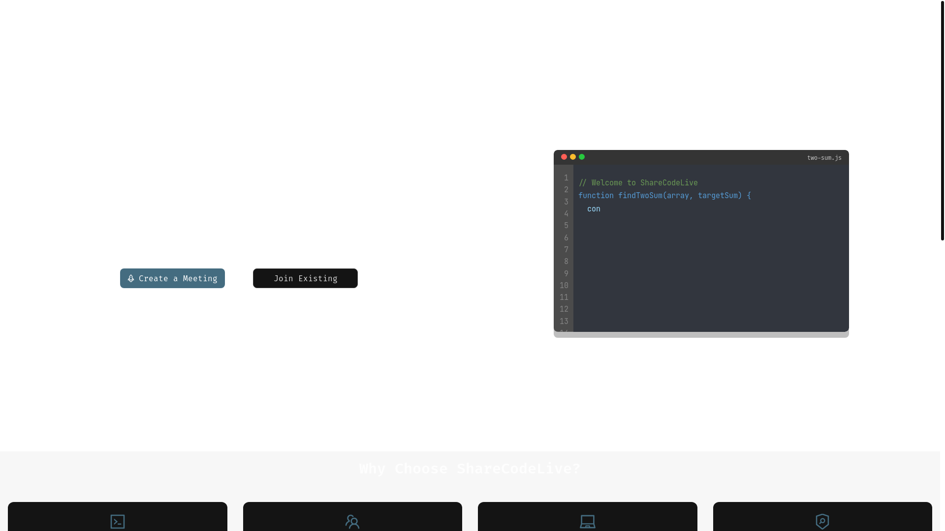945x531 pixels.
Task: Click the Join Existing button
Action: (305, 278)
